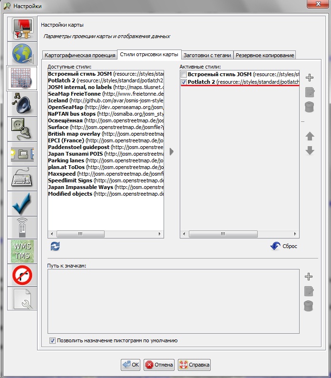This screenshot has height=378, width=331.
Task: Move the selected style down with the arrow
Action: (x=310, y=150)
